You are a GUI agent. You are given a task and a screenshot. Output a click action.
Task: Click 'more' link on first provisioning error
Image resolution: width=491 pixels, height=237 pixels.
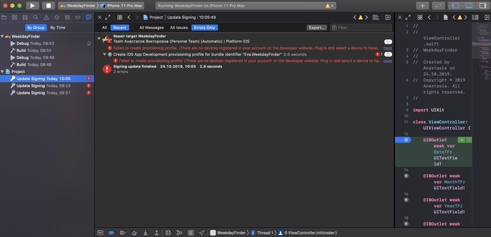pos(387,48)
